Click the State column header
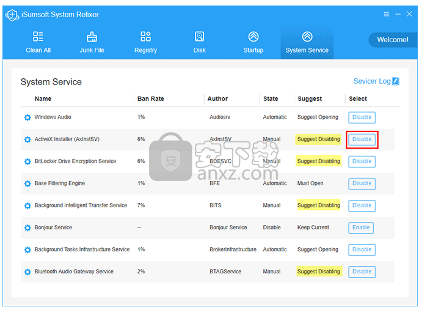This screenshot has height=315, width=430. point(271,98)
